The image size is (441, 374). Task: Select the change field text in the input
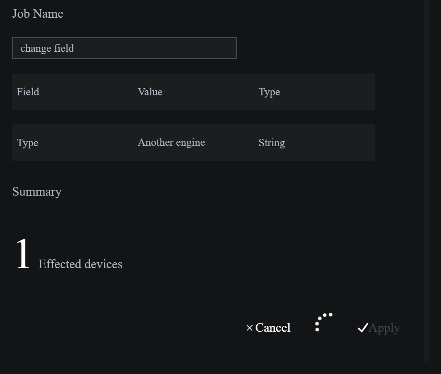pyautogui.click(x=47, y=48)
